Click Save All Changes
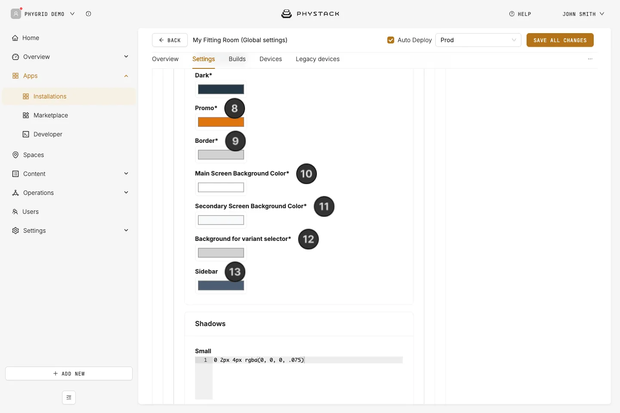620x413 pixels. pyautogui.click(x=560, y=40)
